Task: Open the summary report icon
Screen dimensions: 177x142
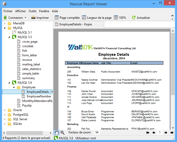Action: (19, 78)
